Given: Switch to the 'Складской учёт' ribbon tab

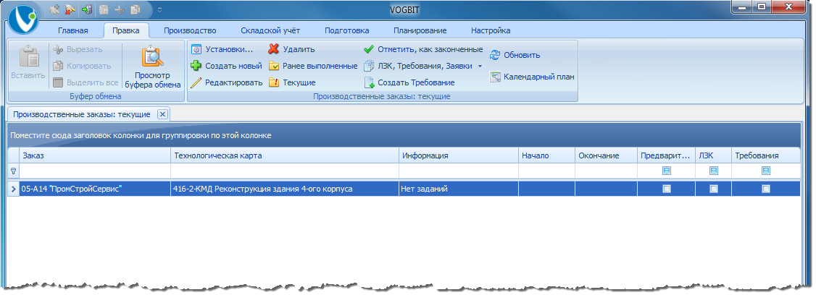Looking at the screenshot, I should [272, 30].
